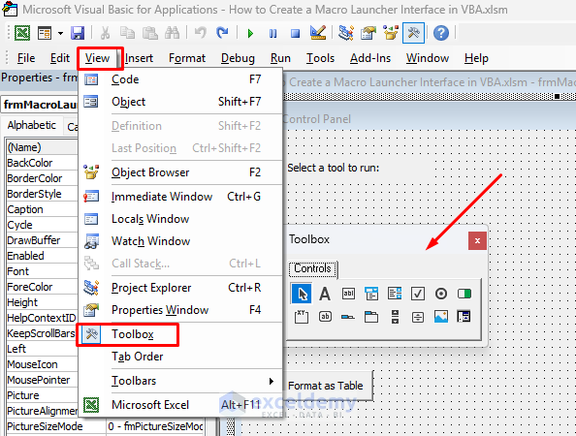The image size is (576, 436).
Task: Click the Save floppy disk icon
Action: point(78,33)
